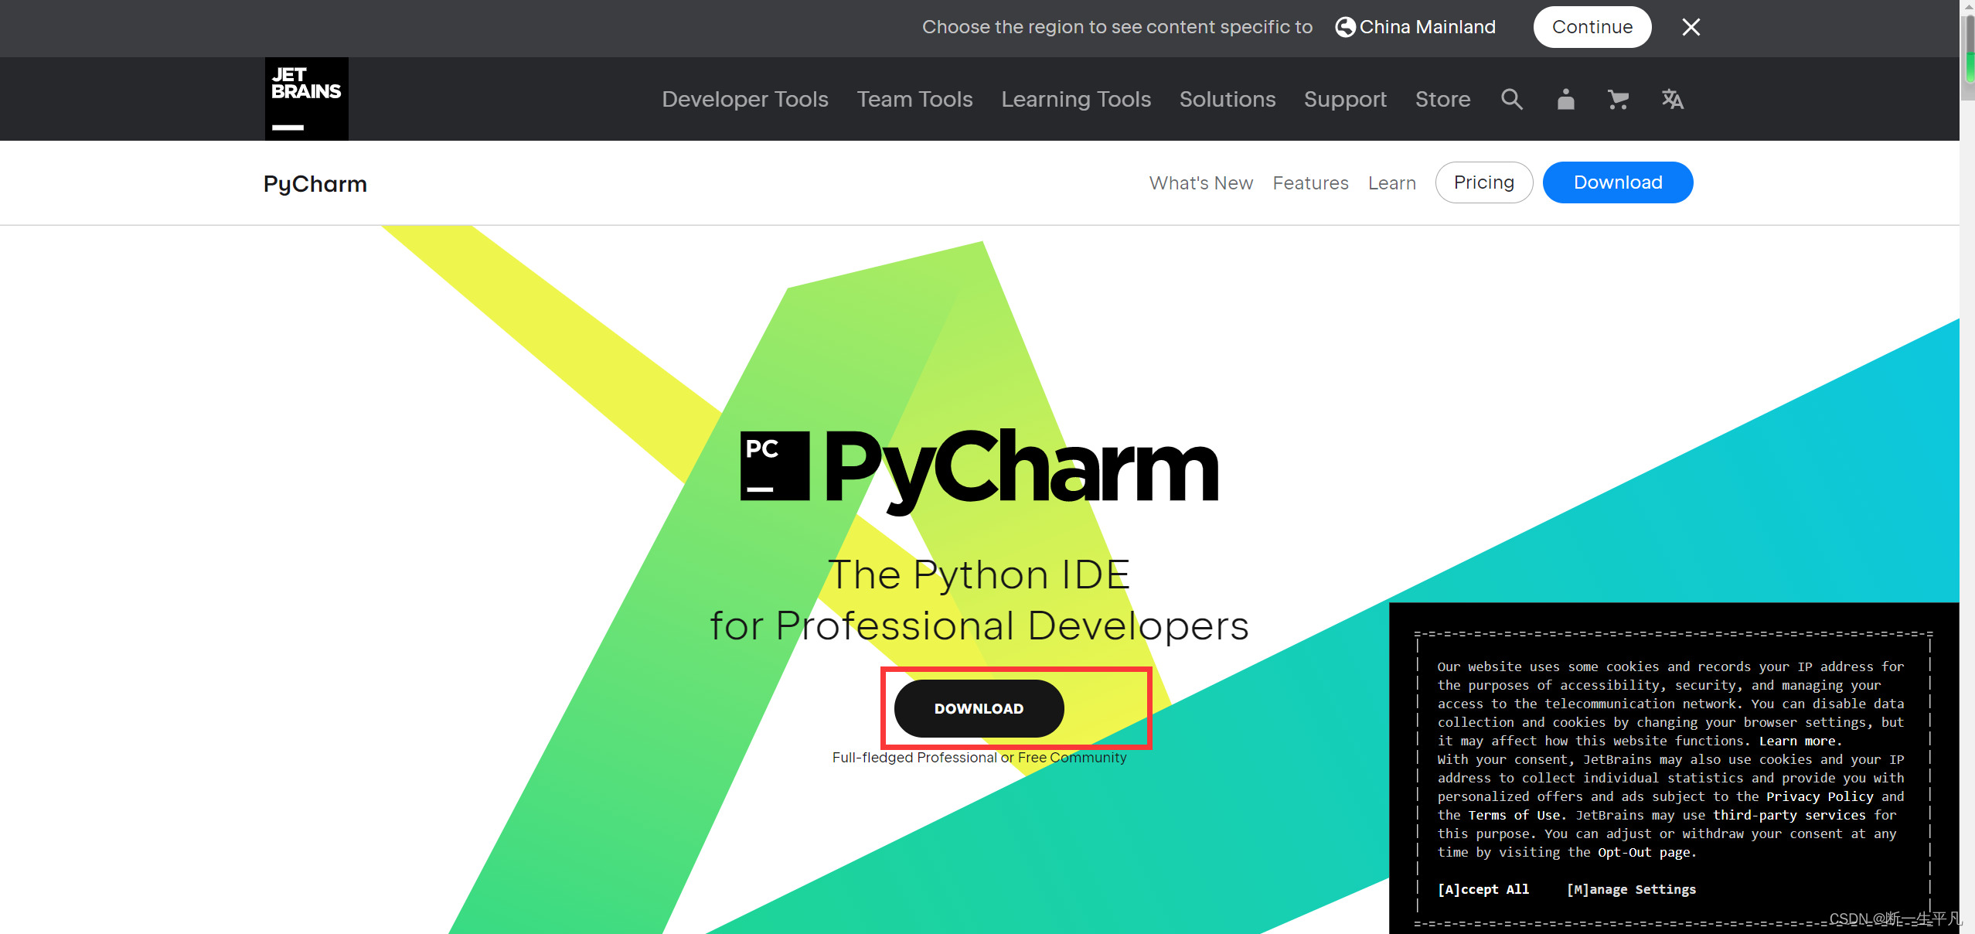The height and width of the screenshot is (934, 1975).
Task: Open the search magnifier icon
Action: (x=1511, y=99)
